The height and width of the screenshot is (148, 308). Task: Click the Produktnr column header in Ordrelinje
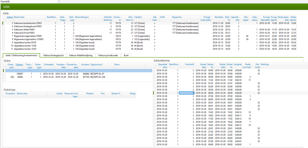(x=10, y=94)
